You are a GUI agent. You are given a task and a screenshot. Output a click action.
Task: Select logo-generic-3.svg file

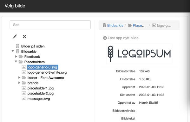click(42, 67)
